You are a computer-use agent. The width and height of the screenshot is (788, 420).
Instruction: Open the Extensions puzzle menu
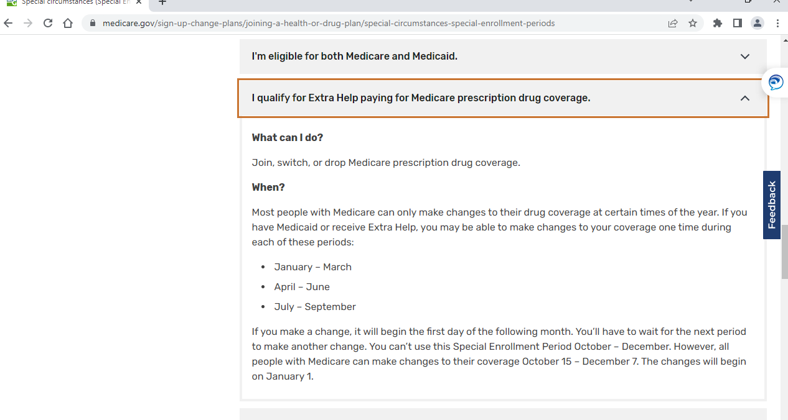(718, 23)
